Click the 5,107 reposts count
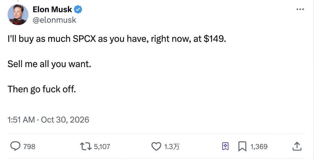 coord(102,147)
